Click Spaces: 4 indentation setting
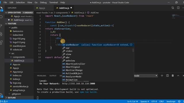The width and height of the screenshot is (184, 103). (x=144, y=101)
